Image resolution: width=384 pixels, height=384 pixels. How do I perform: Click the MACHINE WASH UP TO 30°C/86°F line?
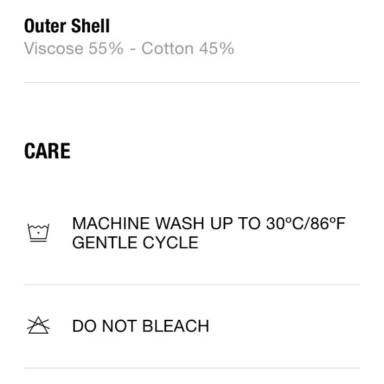point(209,223)
